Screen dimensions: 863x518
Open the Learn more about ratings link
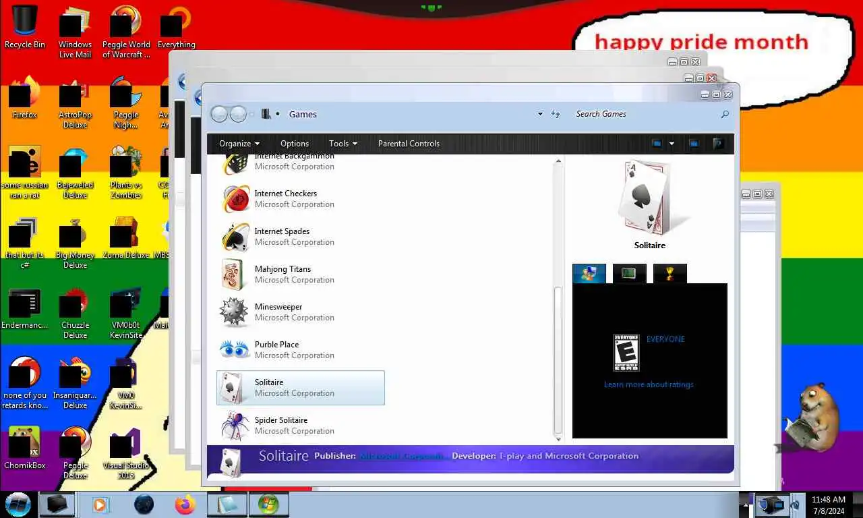[649, 384]
